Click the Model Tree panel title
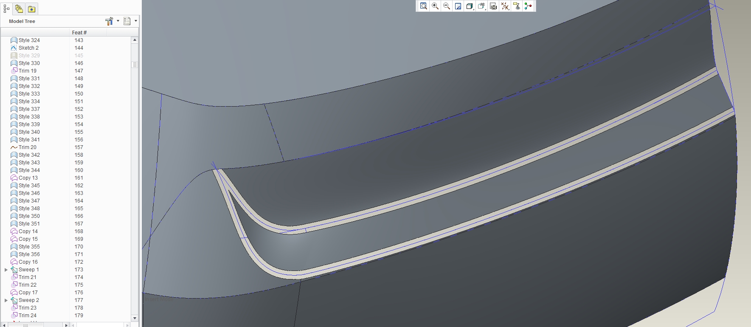This screenshot has height=327, width=751. [22, 21]
